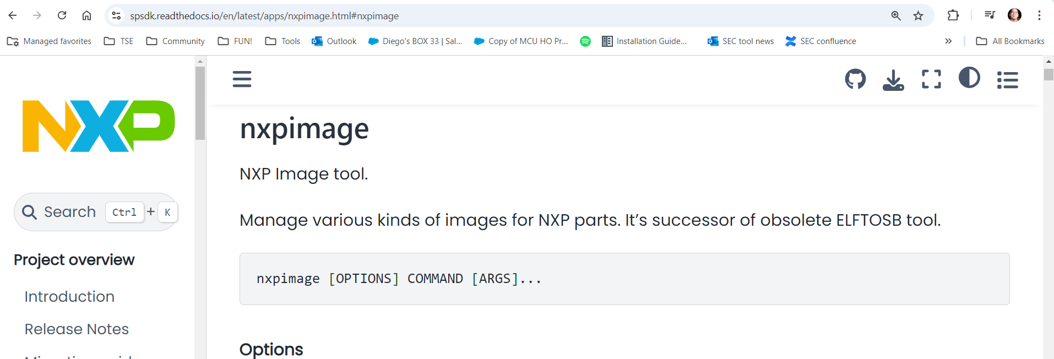Screen dimensions: 1054x359
Task: Reload the page
Action: 62,15
